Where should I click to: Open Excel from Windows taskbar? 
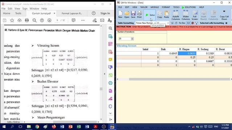[x=79, y=127]
